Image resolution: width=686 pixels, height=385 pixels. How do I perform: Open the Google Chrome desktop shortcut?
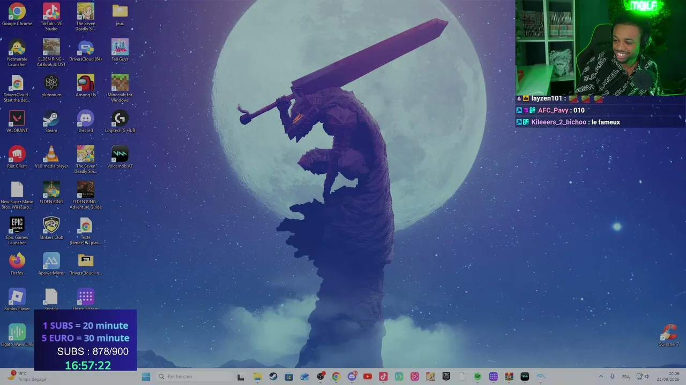[17, 15]
